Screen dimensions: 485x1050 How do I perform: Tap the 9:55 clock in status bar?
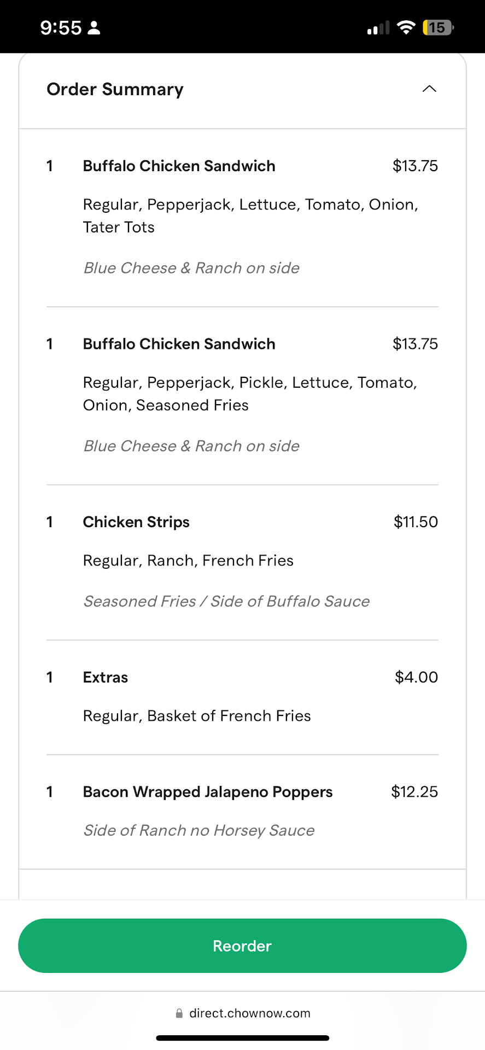click(61, 28)
